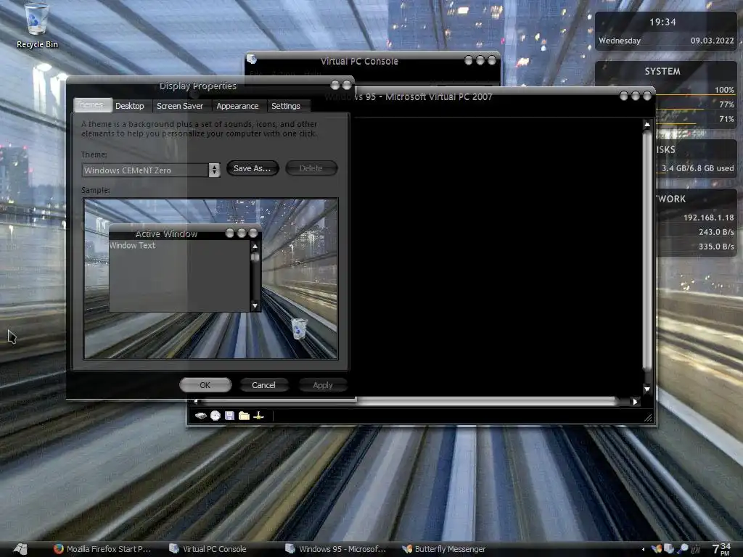Screen dimensions: 743x557
Task: Click the hard disk icon in Virtual PC status bar
Action: point(201,416)
